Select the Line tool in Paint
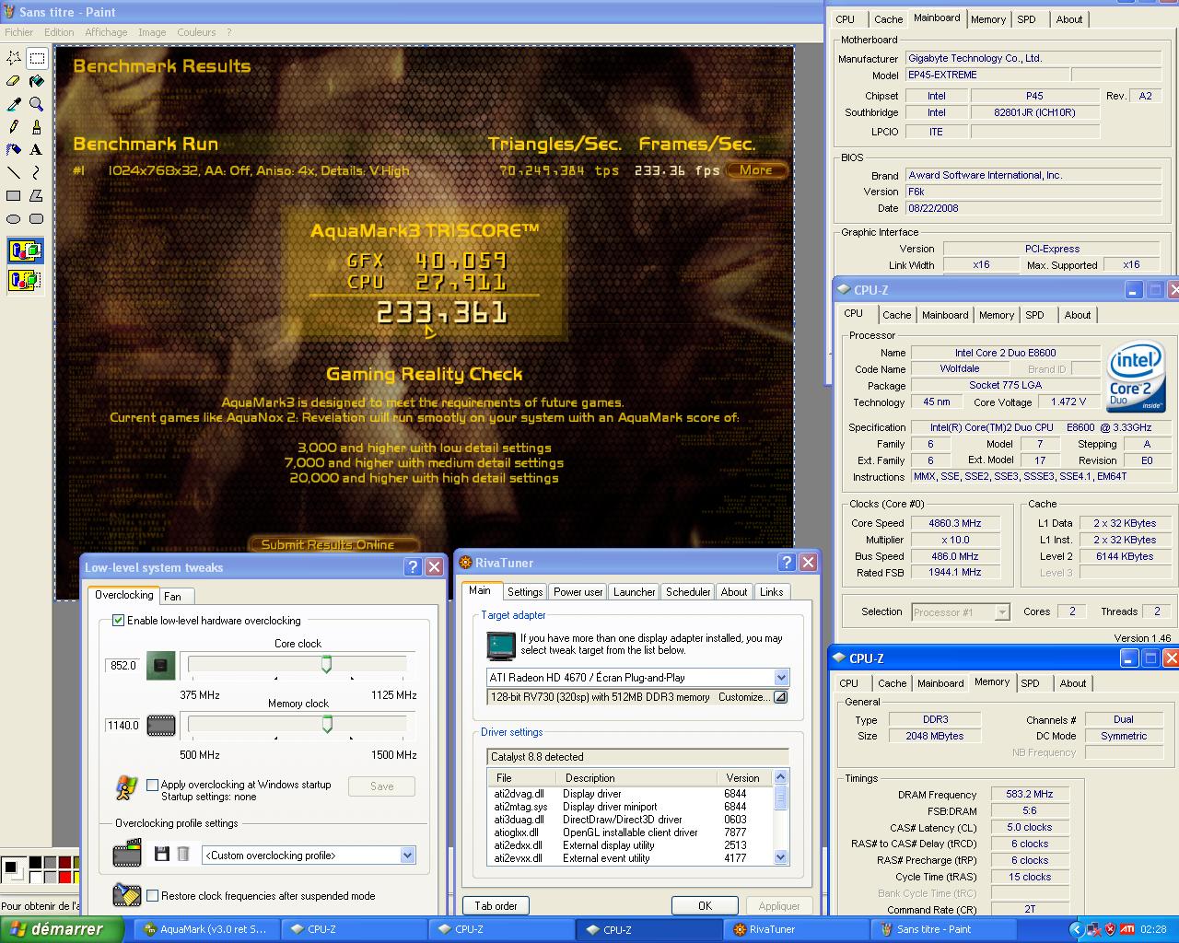1179x943 pixels. [14, 172]
